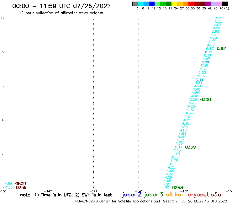This screenshot has width=232, height=204.
Task: Click the 5.45 wave height value
Action: 182,137
